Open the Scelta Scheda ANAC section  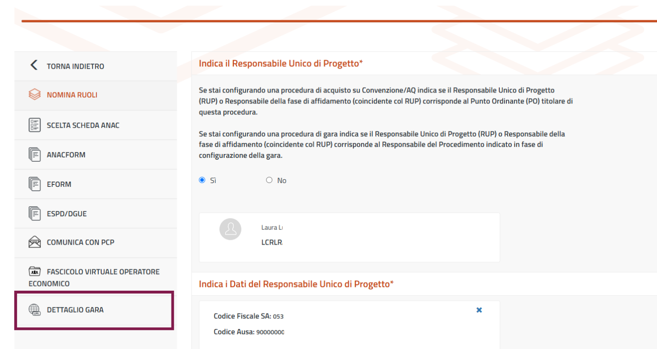click(83, 125)
